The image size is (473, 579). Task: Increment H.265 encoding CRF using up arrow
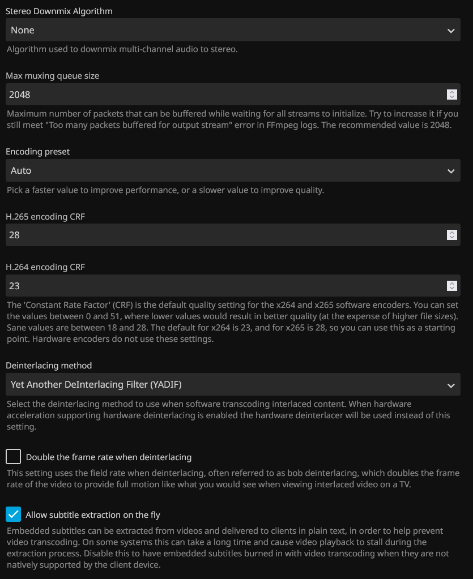coord(451,232)
